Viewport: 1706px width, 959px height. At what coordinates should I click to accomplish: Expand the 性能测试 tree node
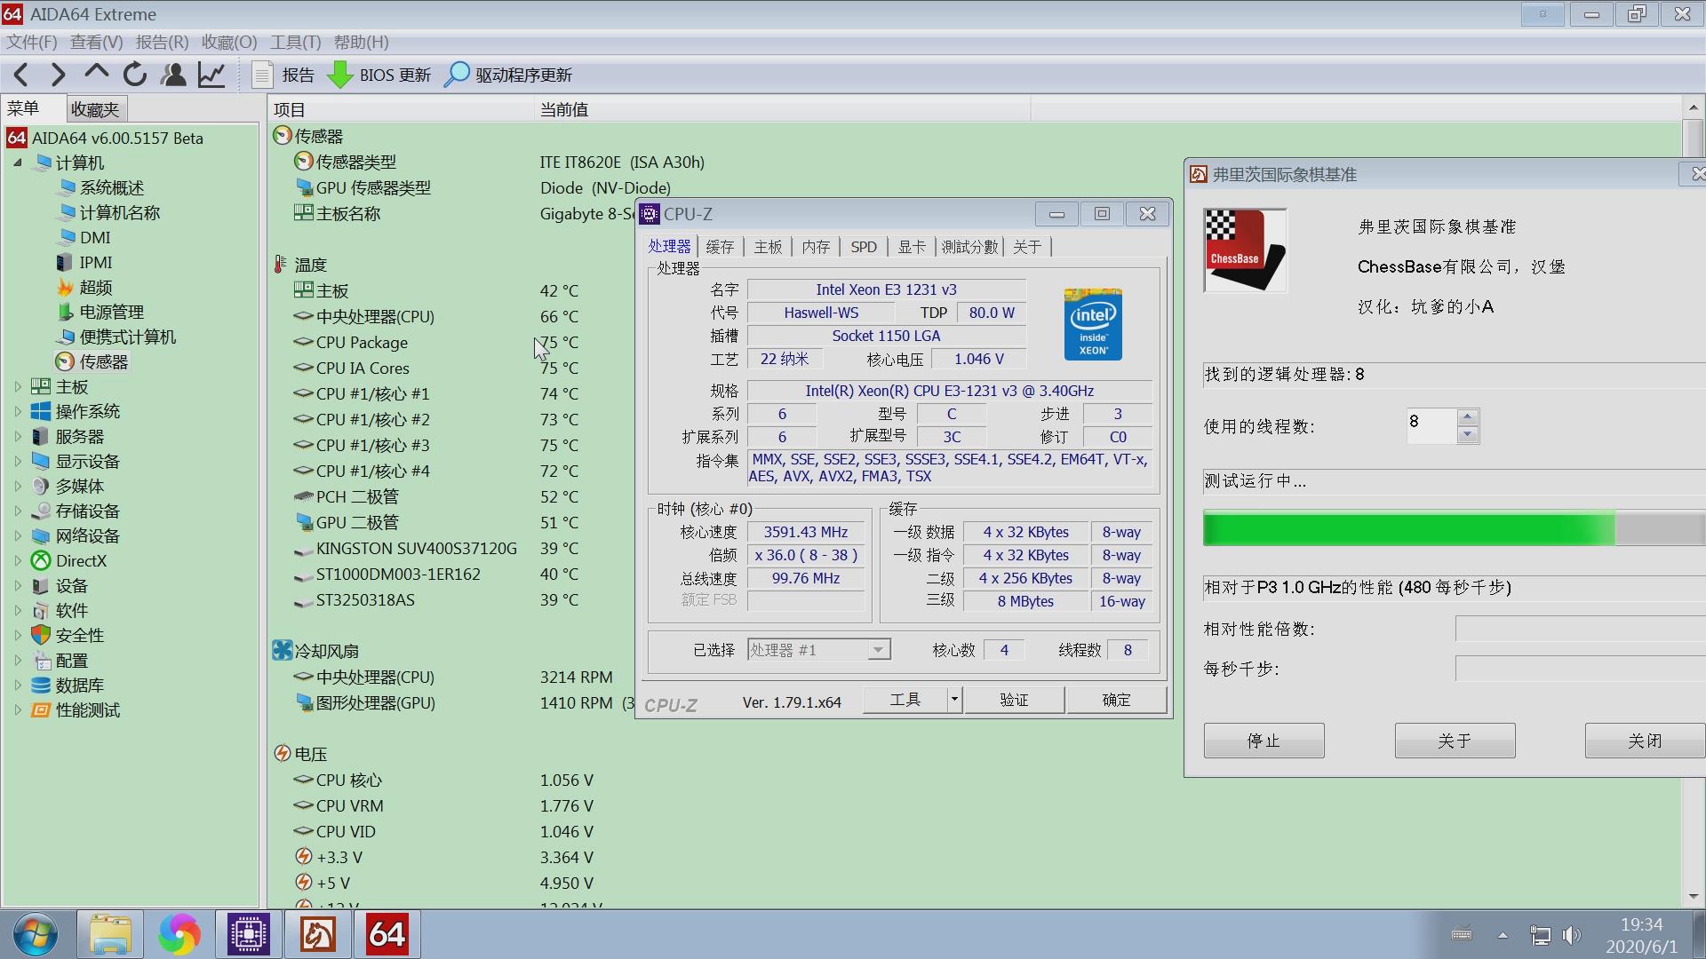coord(18,710)
